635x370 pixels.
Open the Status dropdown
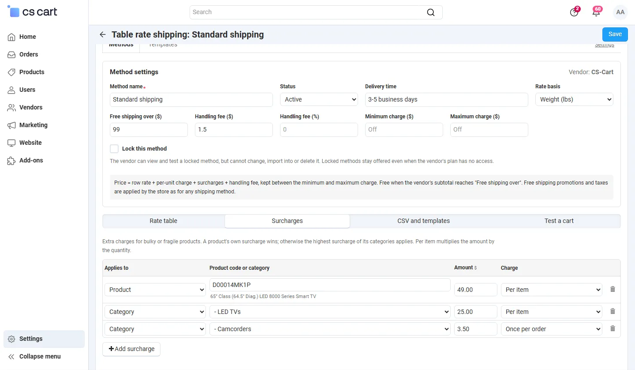319,99
